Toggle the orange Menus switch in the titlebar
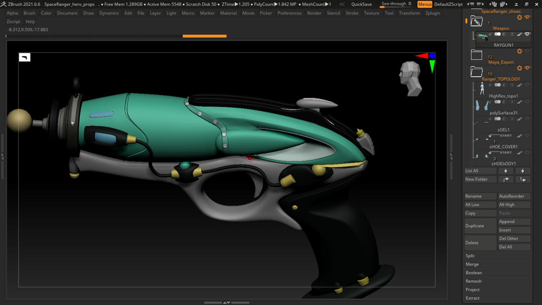Viewport: 542px width, 305px height. 425,4
